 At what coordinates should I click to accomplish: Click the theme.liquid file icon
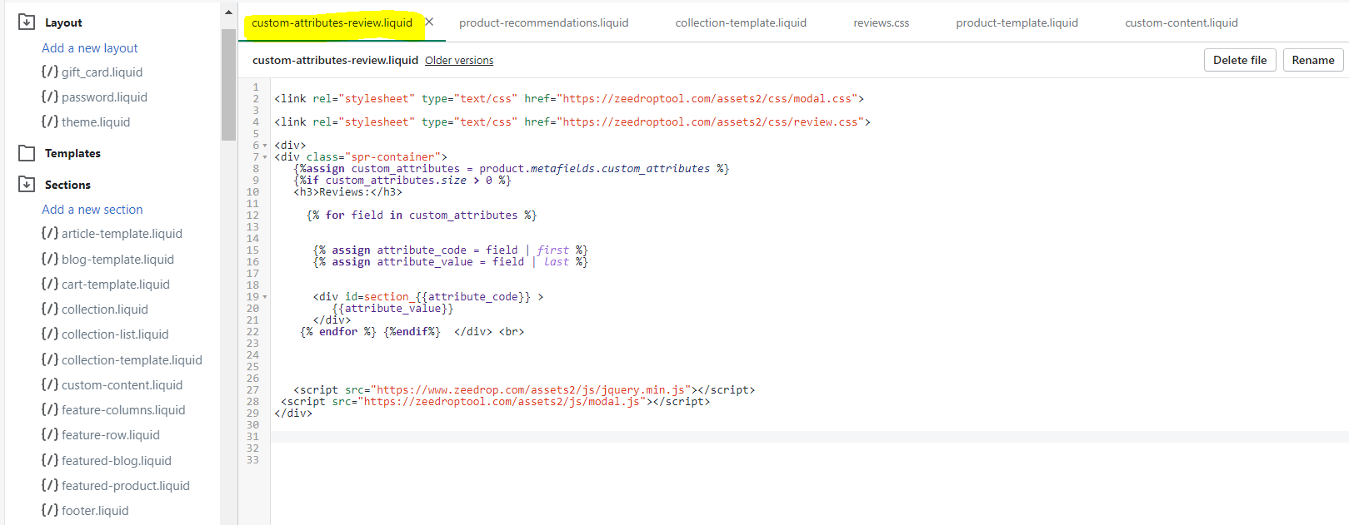[x=50, y=121]
